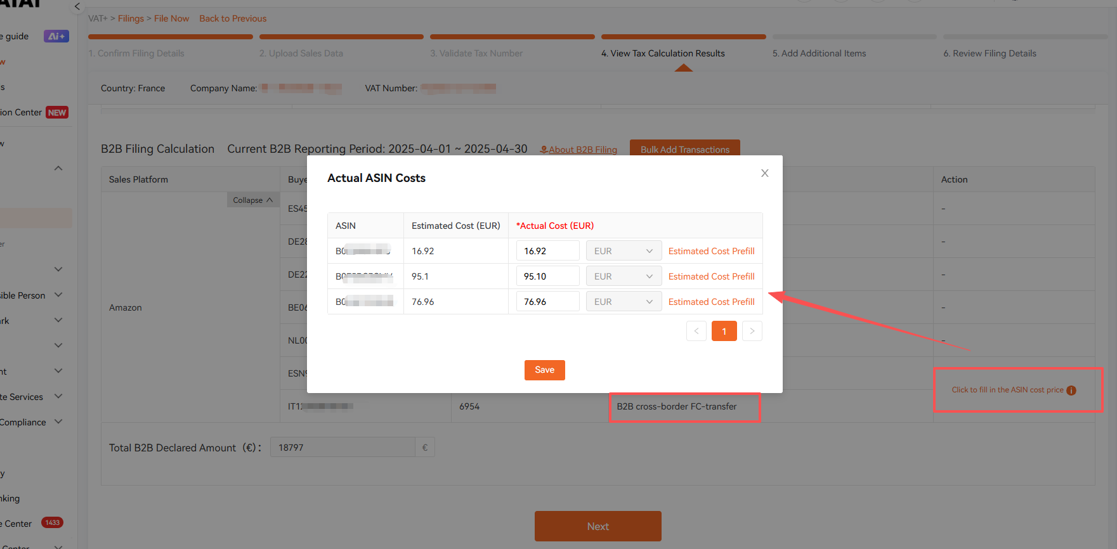This screenshot has width=1117, height=549.
Task: Open currency dropdown for 95.10 row
Action: point(624,276)
